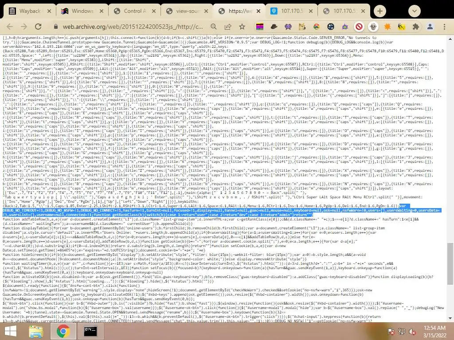Open the network status tray icon

click(402, 331)
